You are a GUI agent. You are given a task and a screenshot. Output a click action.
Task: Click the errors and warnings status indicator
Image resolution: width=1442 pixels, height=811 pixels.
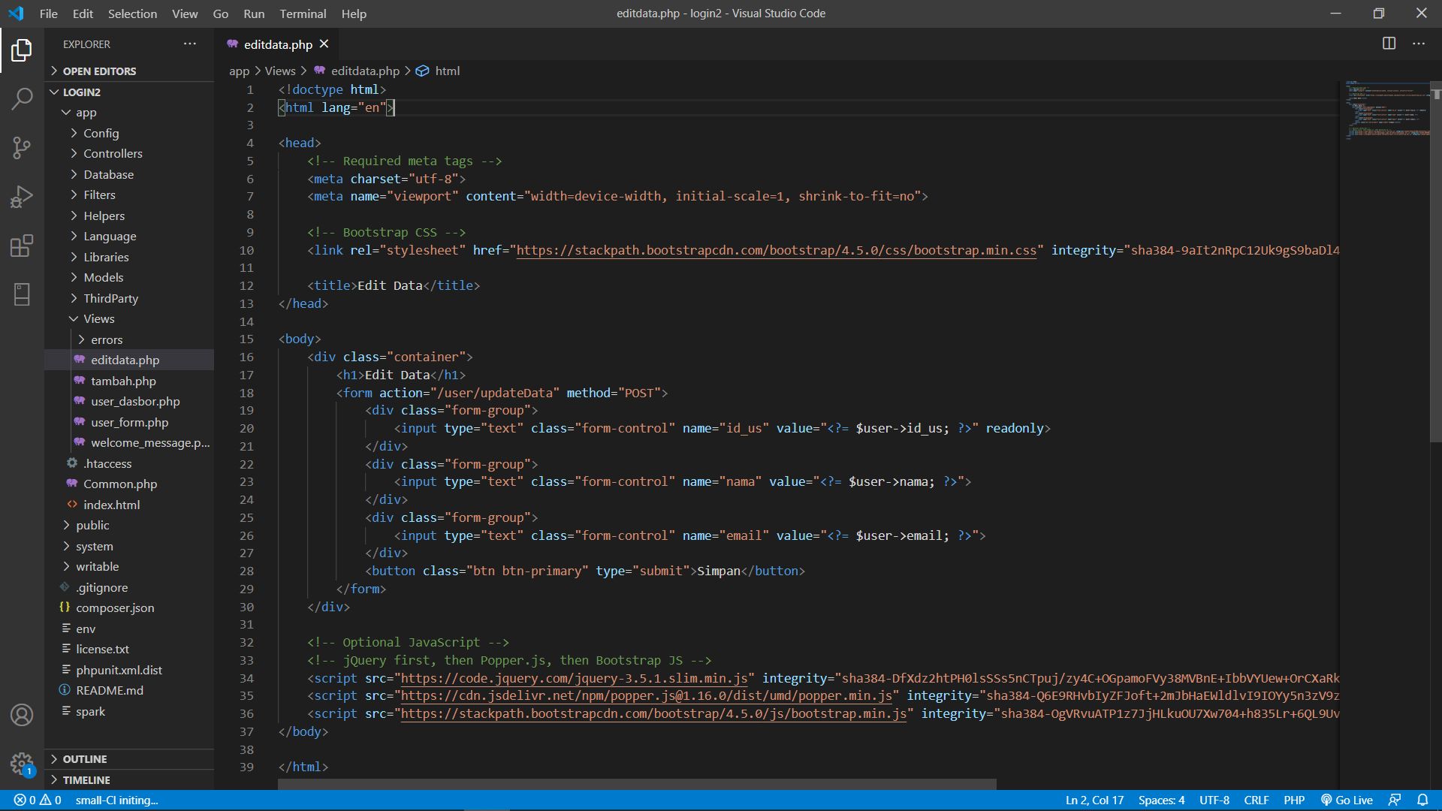tap(38, 800)
